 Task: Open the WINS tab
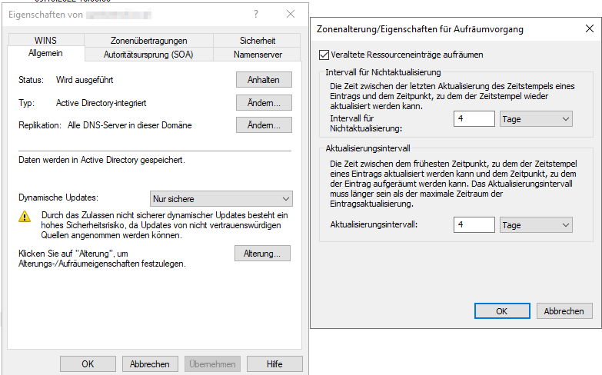[x=45, y=40]
